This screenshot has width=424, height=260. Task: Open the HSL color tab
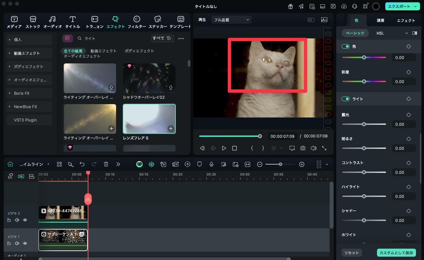[380, 33]
